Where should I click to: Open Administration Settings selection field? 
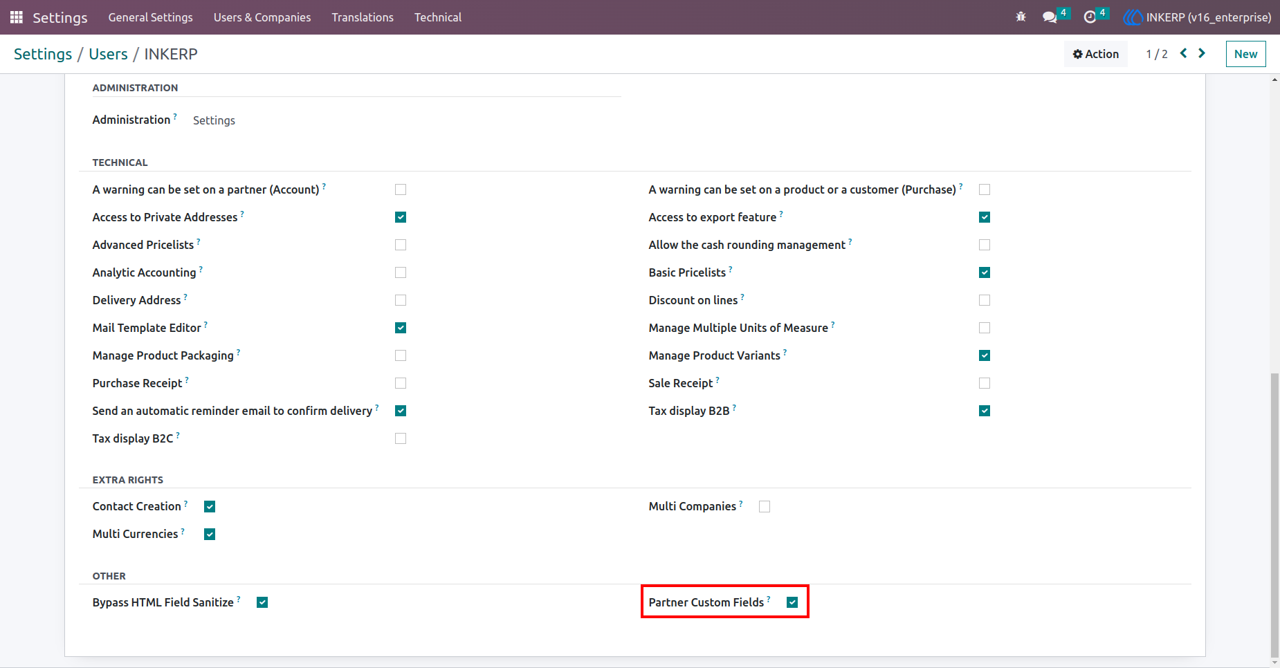click(214, 120)
